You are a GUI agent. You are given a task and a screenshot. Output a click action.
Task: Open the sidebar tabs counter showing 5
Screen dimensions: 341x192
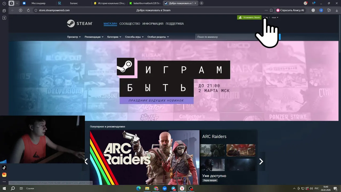point(4,18)
